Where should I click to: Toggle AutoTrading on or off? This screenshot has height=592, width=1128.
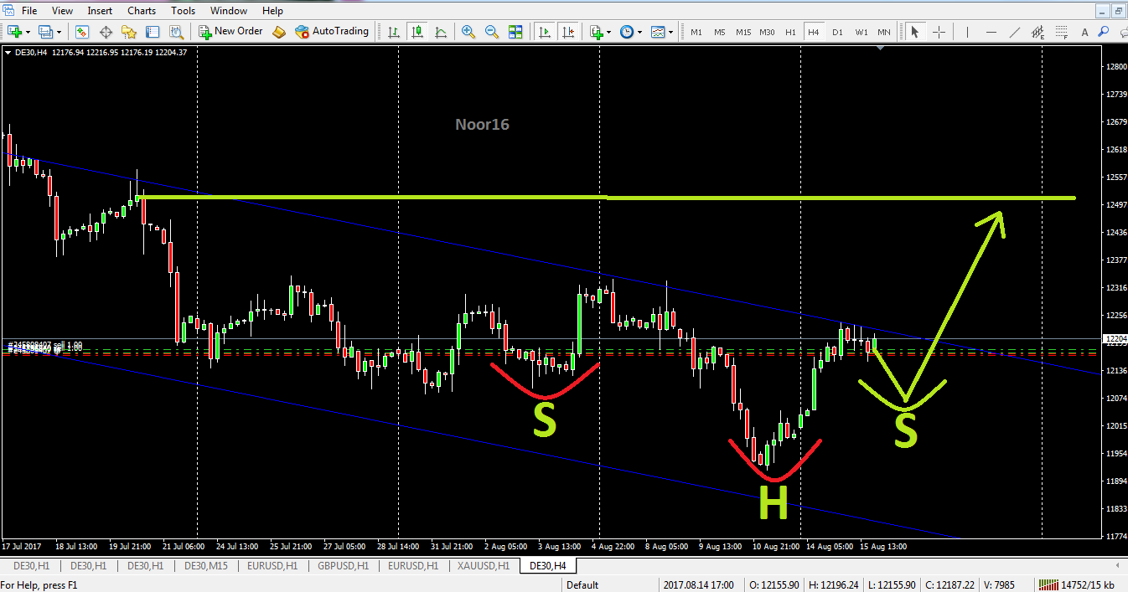click(x=332, y=32)
